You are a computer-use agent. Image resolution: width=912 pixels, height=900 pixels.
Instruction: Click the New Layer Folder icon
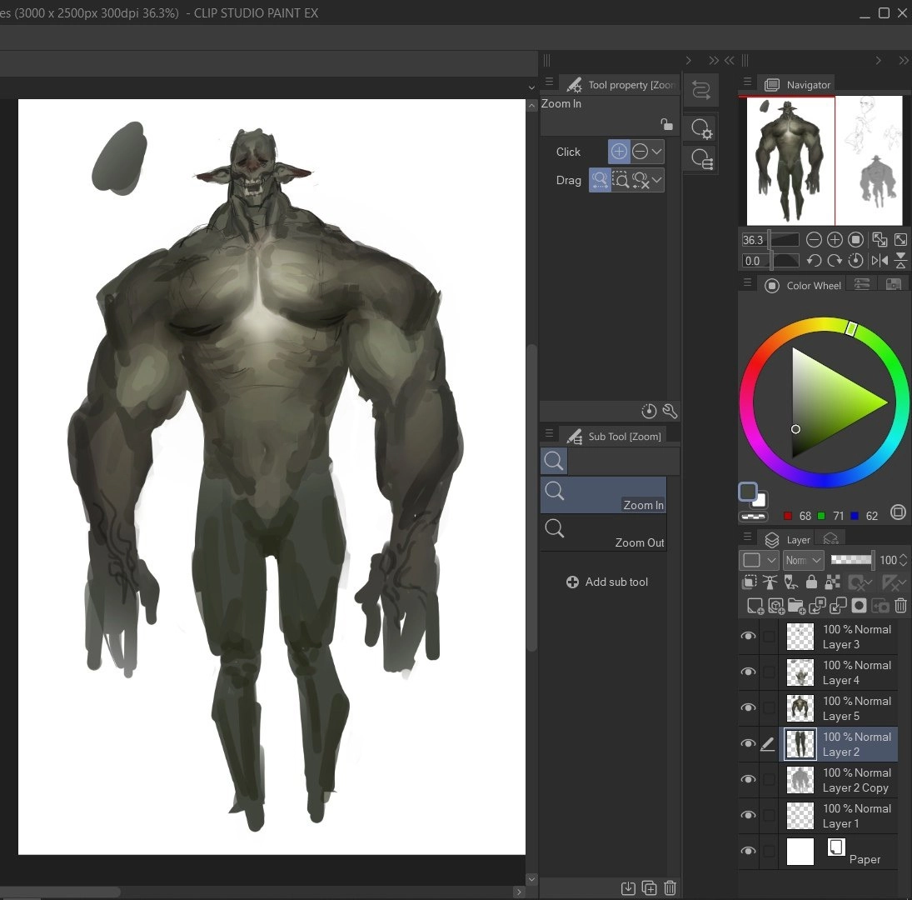point(796,606)
